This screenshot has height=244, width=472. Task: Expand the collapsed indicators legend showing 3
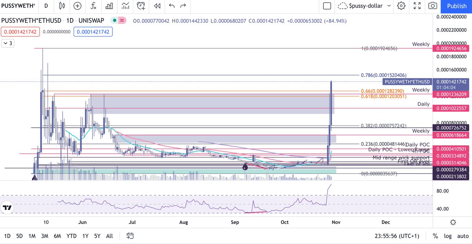[x=8, y=44]
